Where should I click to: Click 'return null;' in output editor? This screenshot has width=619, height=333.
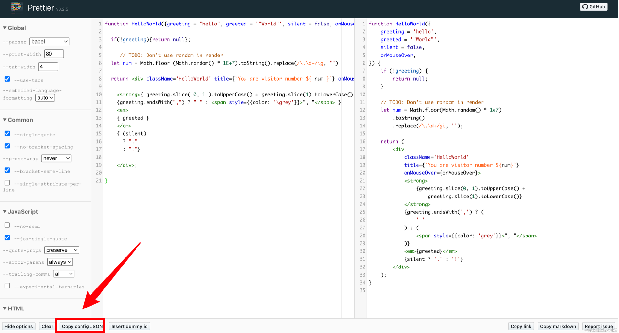pos(410,79)
